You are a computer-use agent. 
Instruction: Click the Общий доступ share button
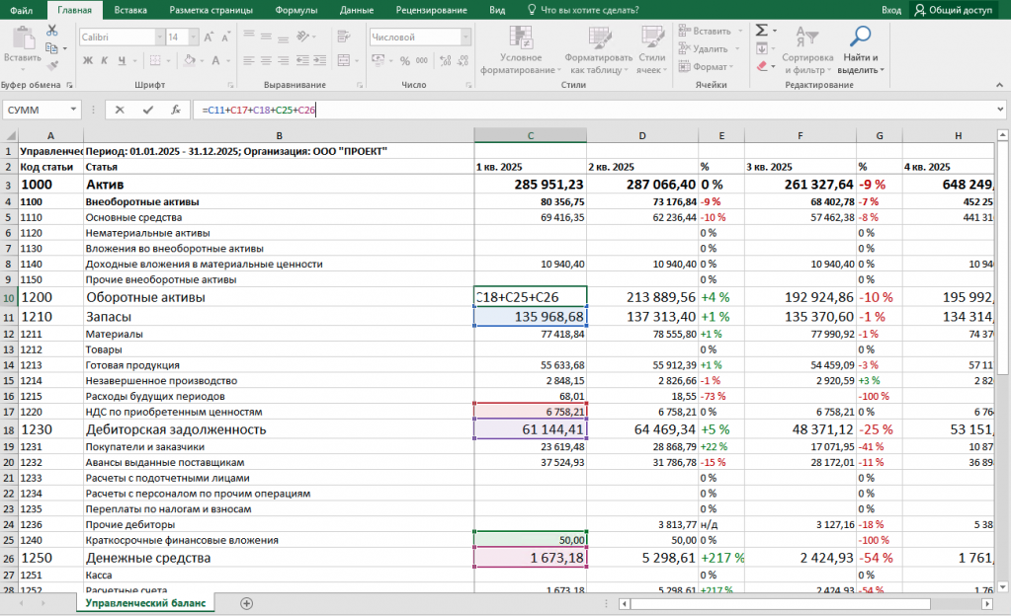pos(953,10)
